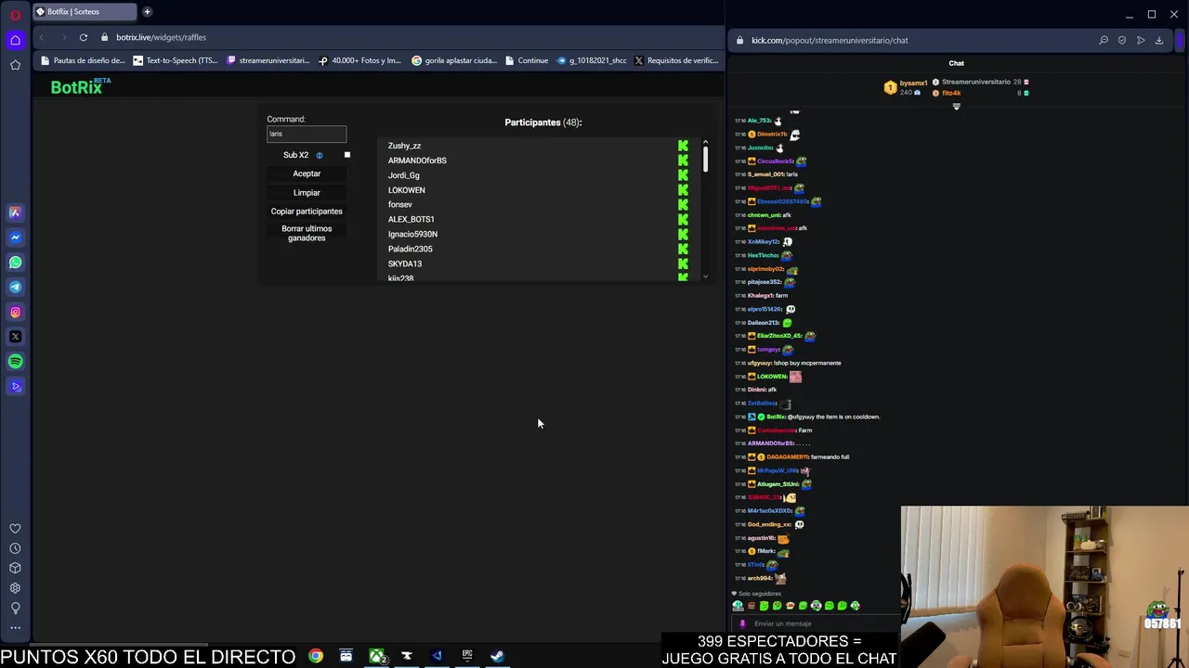Screen dimensions: 1189x668
Task: Select participant SKYDA13
Action: click(x=404, y=263)
